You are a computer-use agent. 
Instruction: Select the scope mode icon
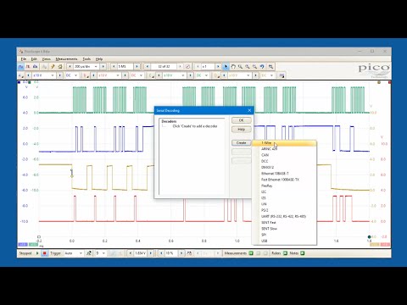(20, 67)
